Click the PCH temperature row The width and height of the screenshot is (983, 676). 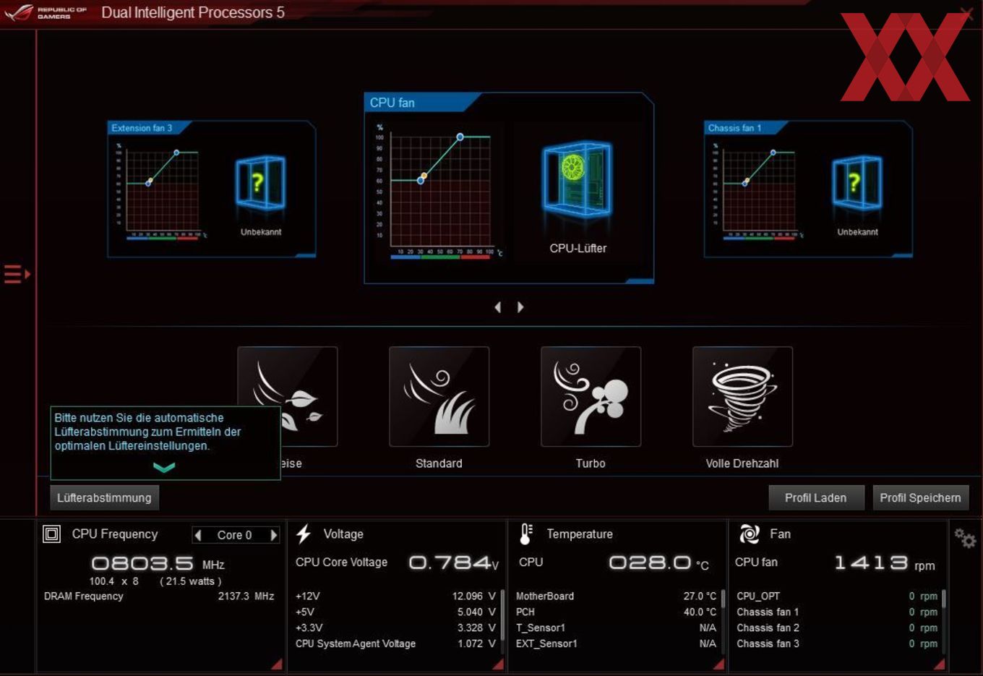(616, 612)
